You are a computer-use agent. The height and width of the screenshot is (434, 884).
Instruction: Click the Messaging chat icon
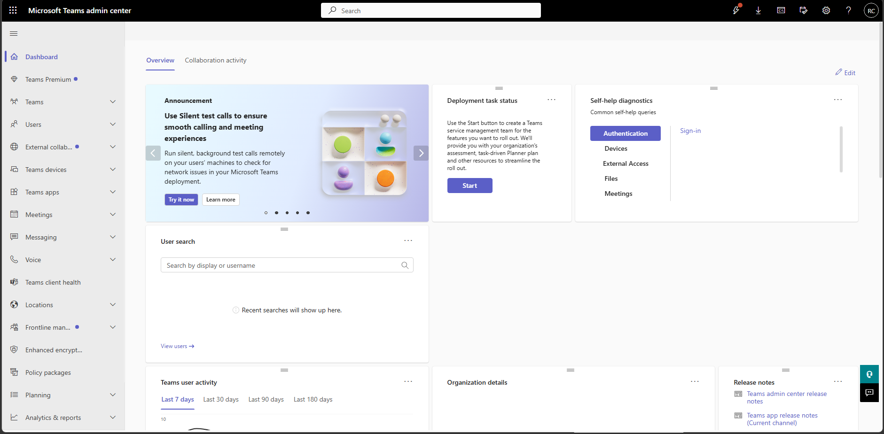(x=14, y=237)
